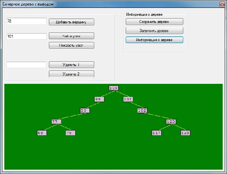This screenshot has height=174, width=227.
Task: Select tree node 80
Action: pos(85,110)
